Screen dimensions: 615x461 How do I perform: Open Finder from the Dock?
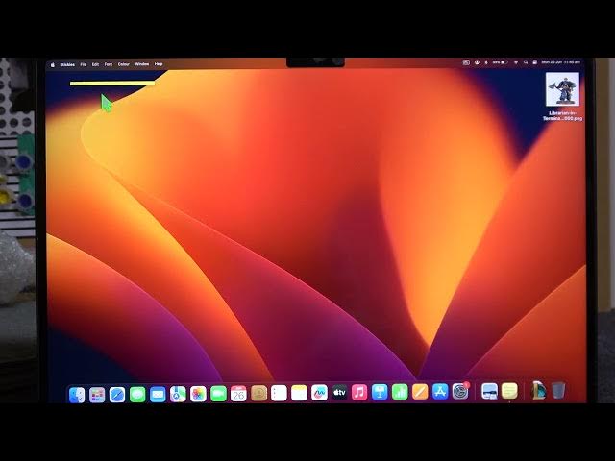77,395
